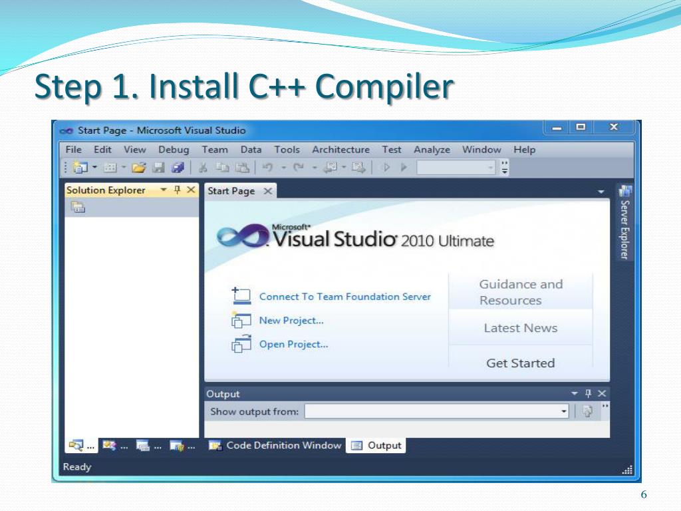Click the New Project... link
This screenshot has width=681, height=511.
coord(291,320)
